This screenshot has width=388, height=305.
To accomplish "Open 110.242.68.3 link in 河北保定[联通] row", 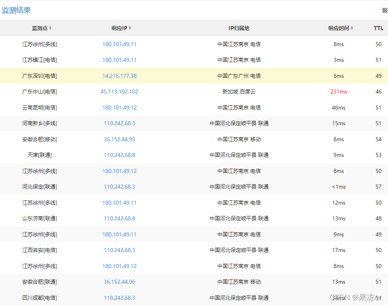I will click(x=119, y=187).
